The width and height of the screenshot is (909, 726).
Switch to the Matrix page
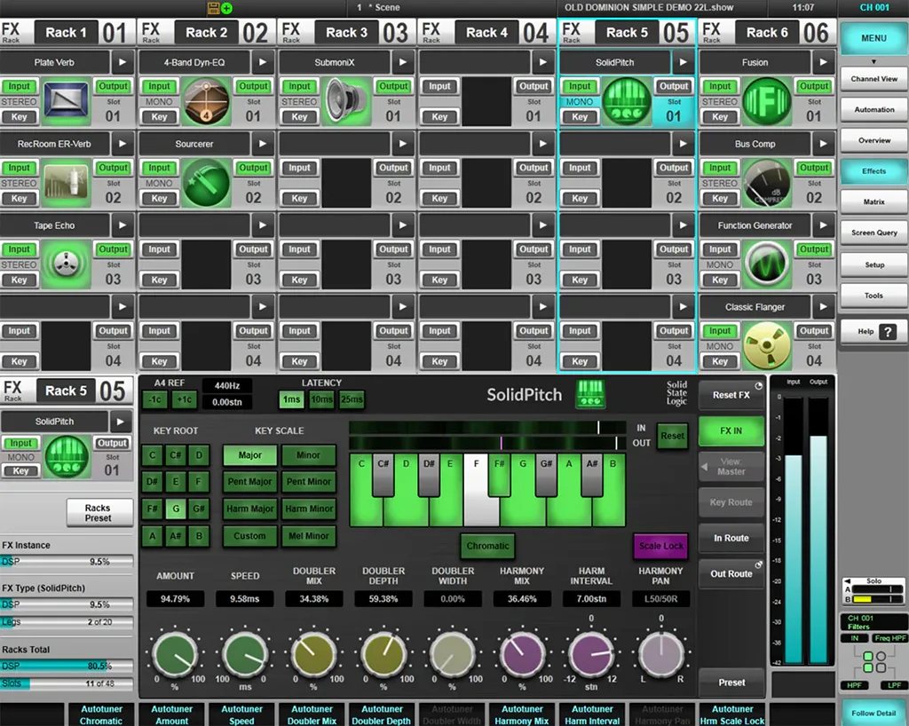(873, 202)
